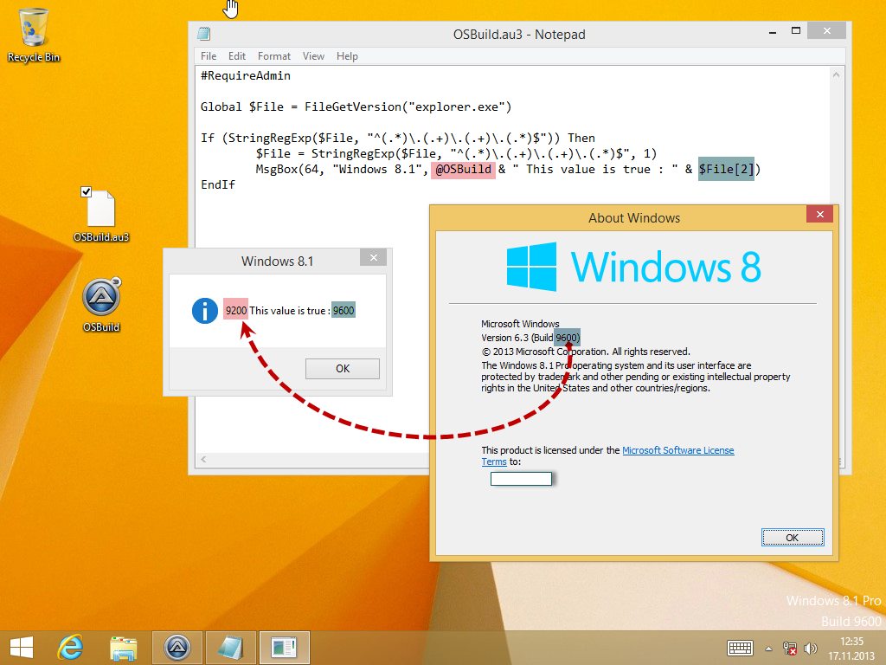Launch Internet Explorer from the taskbar
886x665 pixels.
point(71,648)
